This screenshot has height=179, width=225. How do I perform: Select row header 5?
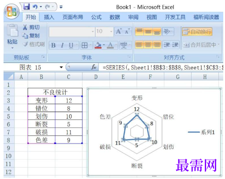pyautogui.click(x=8, y=116)
